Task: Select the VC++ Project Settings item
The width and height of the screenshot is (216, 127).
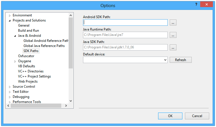Action: 34,76
